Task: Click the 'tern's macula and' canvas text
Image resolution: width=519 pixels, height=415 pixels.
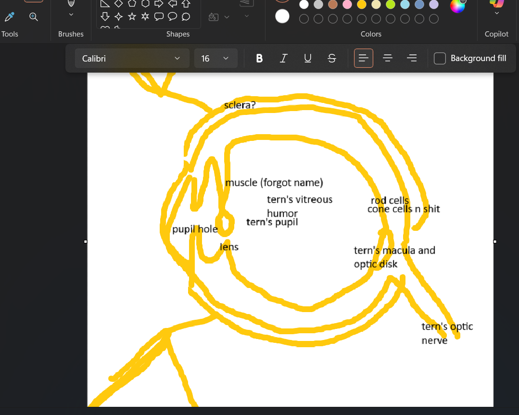Action: tap(394, 251)
